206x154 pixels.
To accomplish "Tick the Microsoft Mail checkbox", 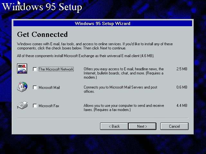I will [35, 88].
